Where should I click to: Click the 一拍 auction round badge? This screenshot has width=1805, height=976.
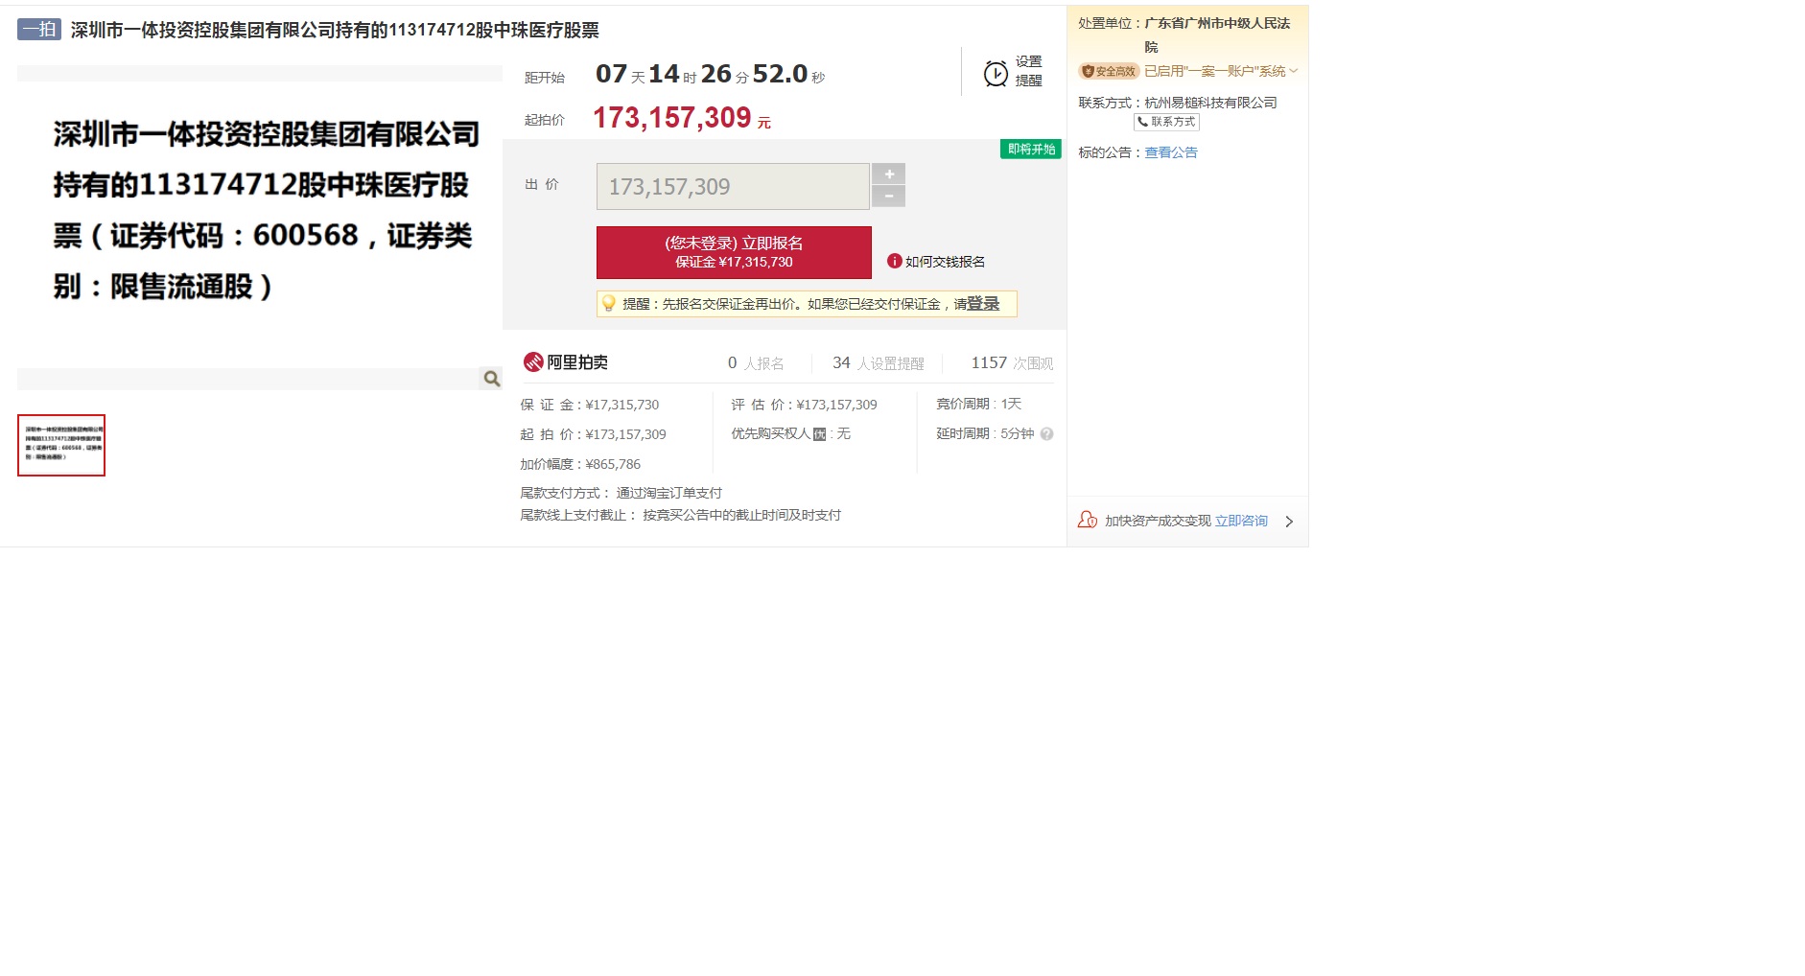[39, 30]
